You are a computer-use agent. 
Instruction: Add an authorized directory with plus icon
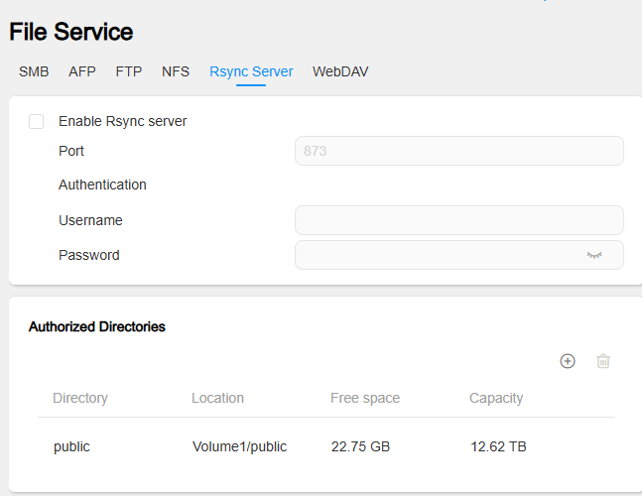tap(567, 361)
